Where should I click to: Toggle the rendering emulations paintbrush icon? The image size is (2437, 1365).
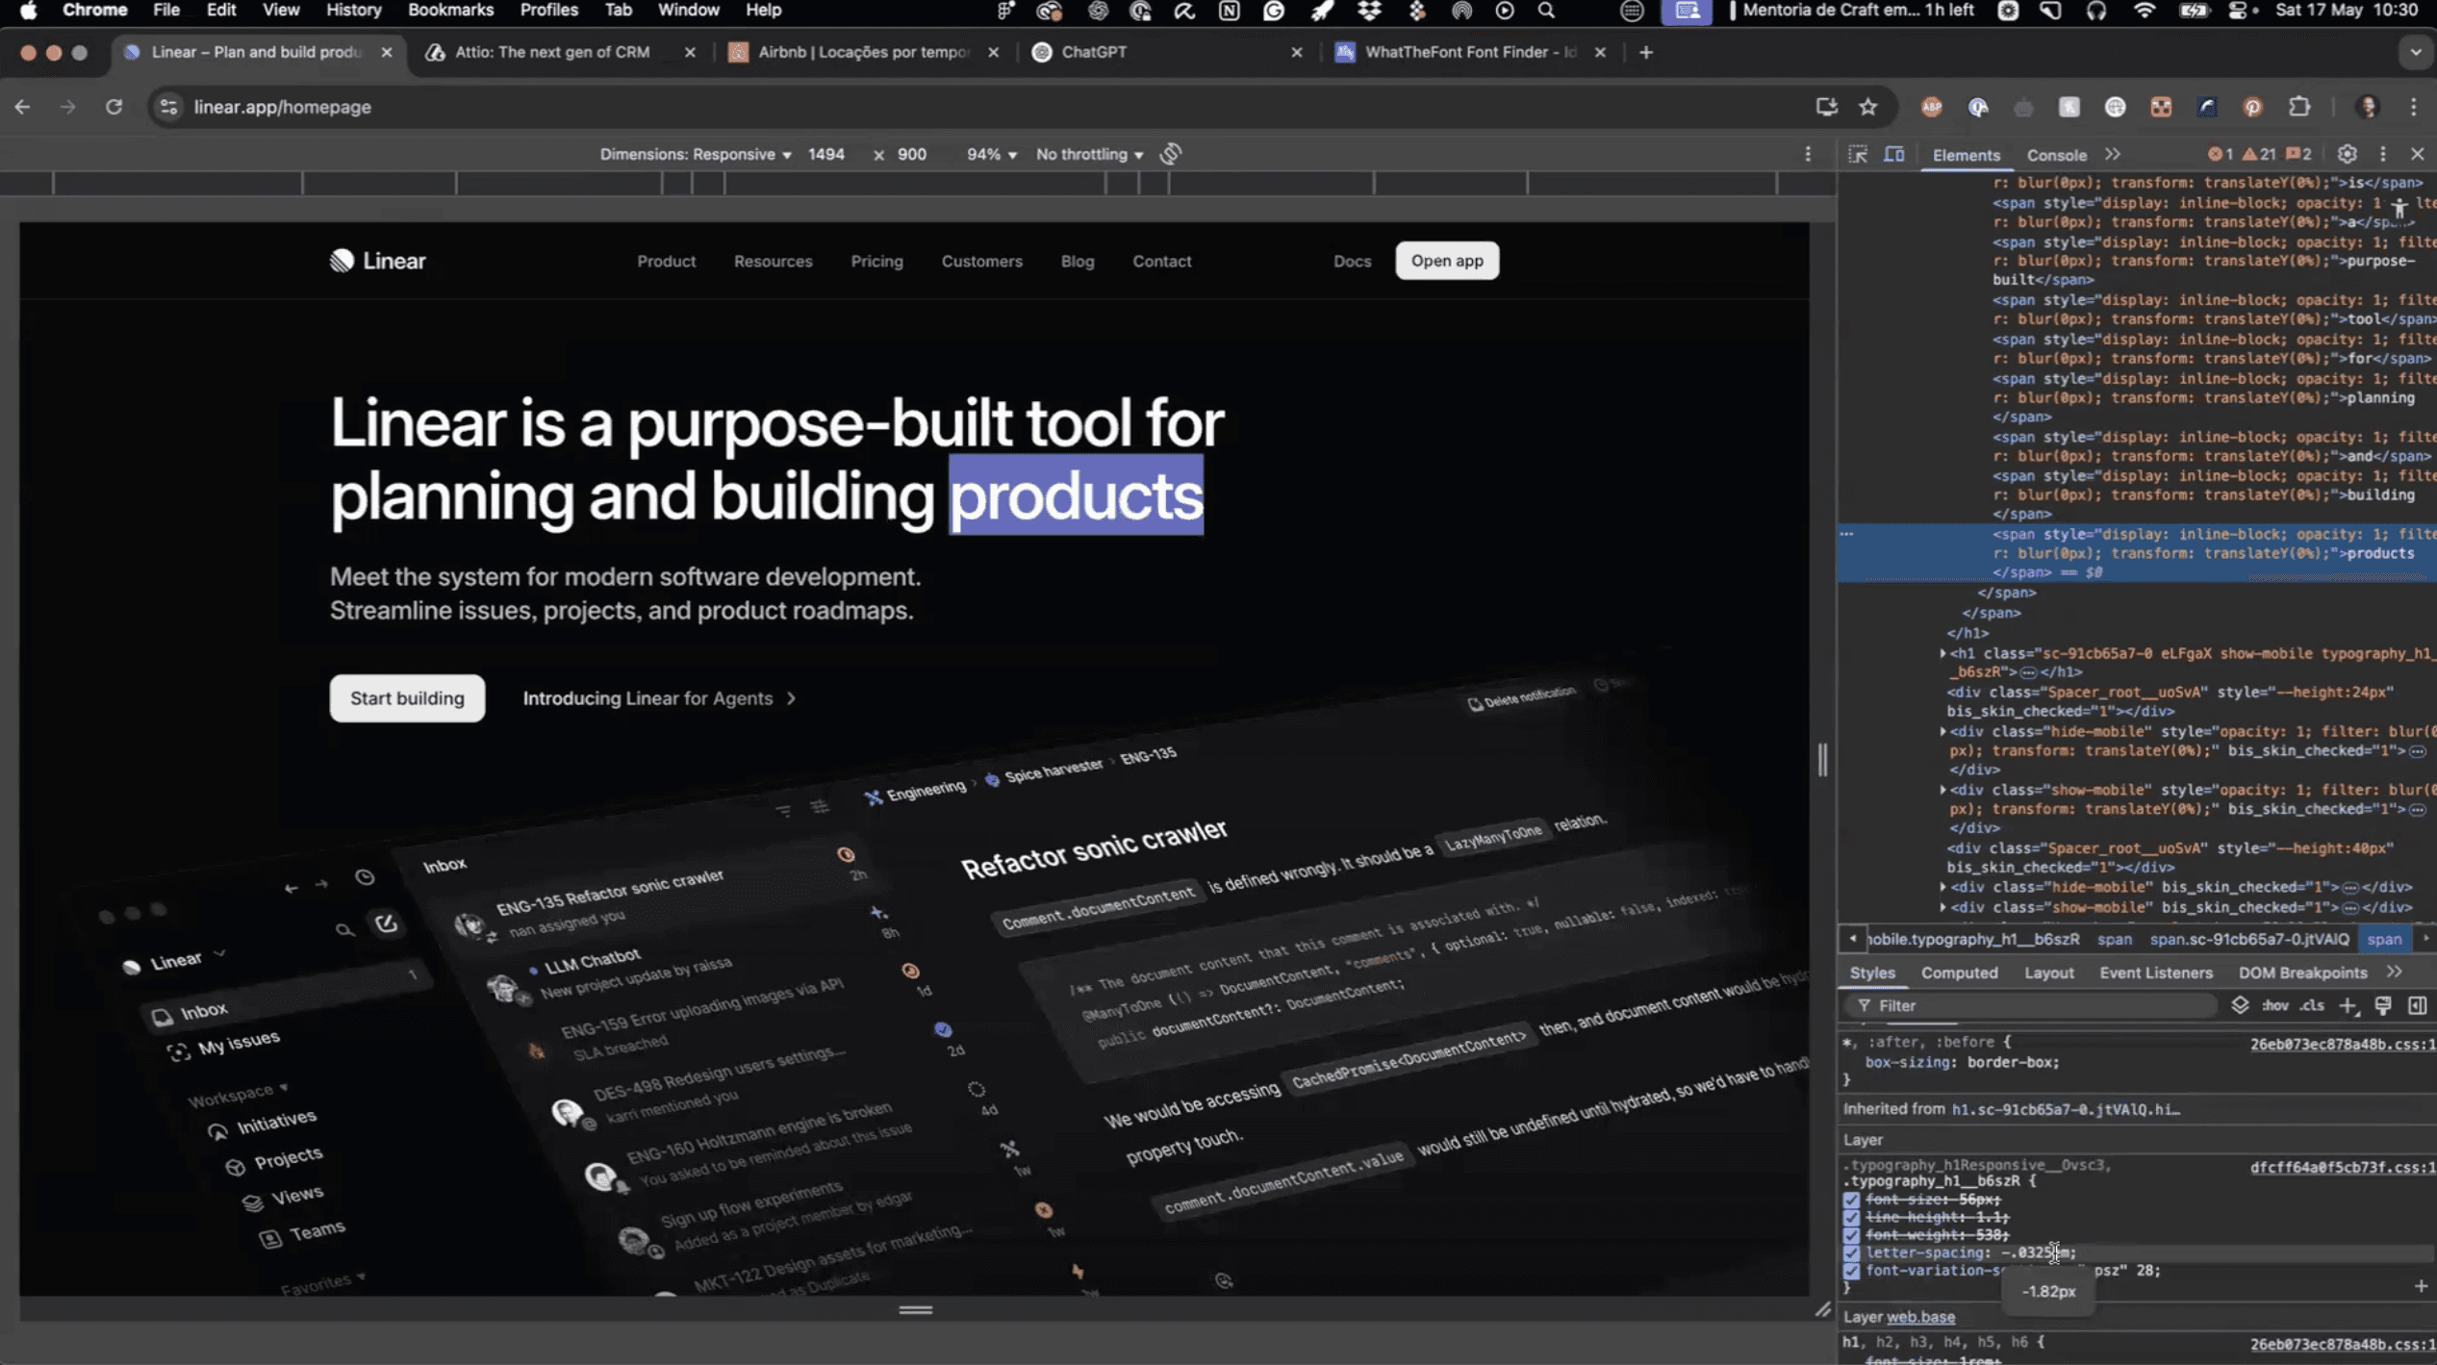click(2383, 1005)
